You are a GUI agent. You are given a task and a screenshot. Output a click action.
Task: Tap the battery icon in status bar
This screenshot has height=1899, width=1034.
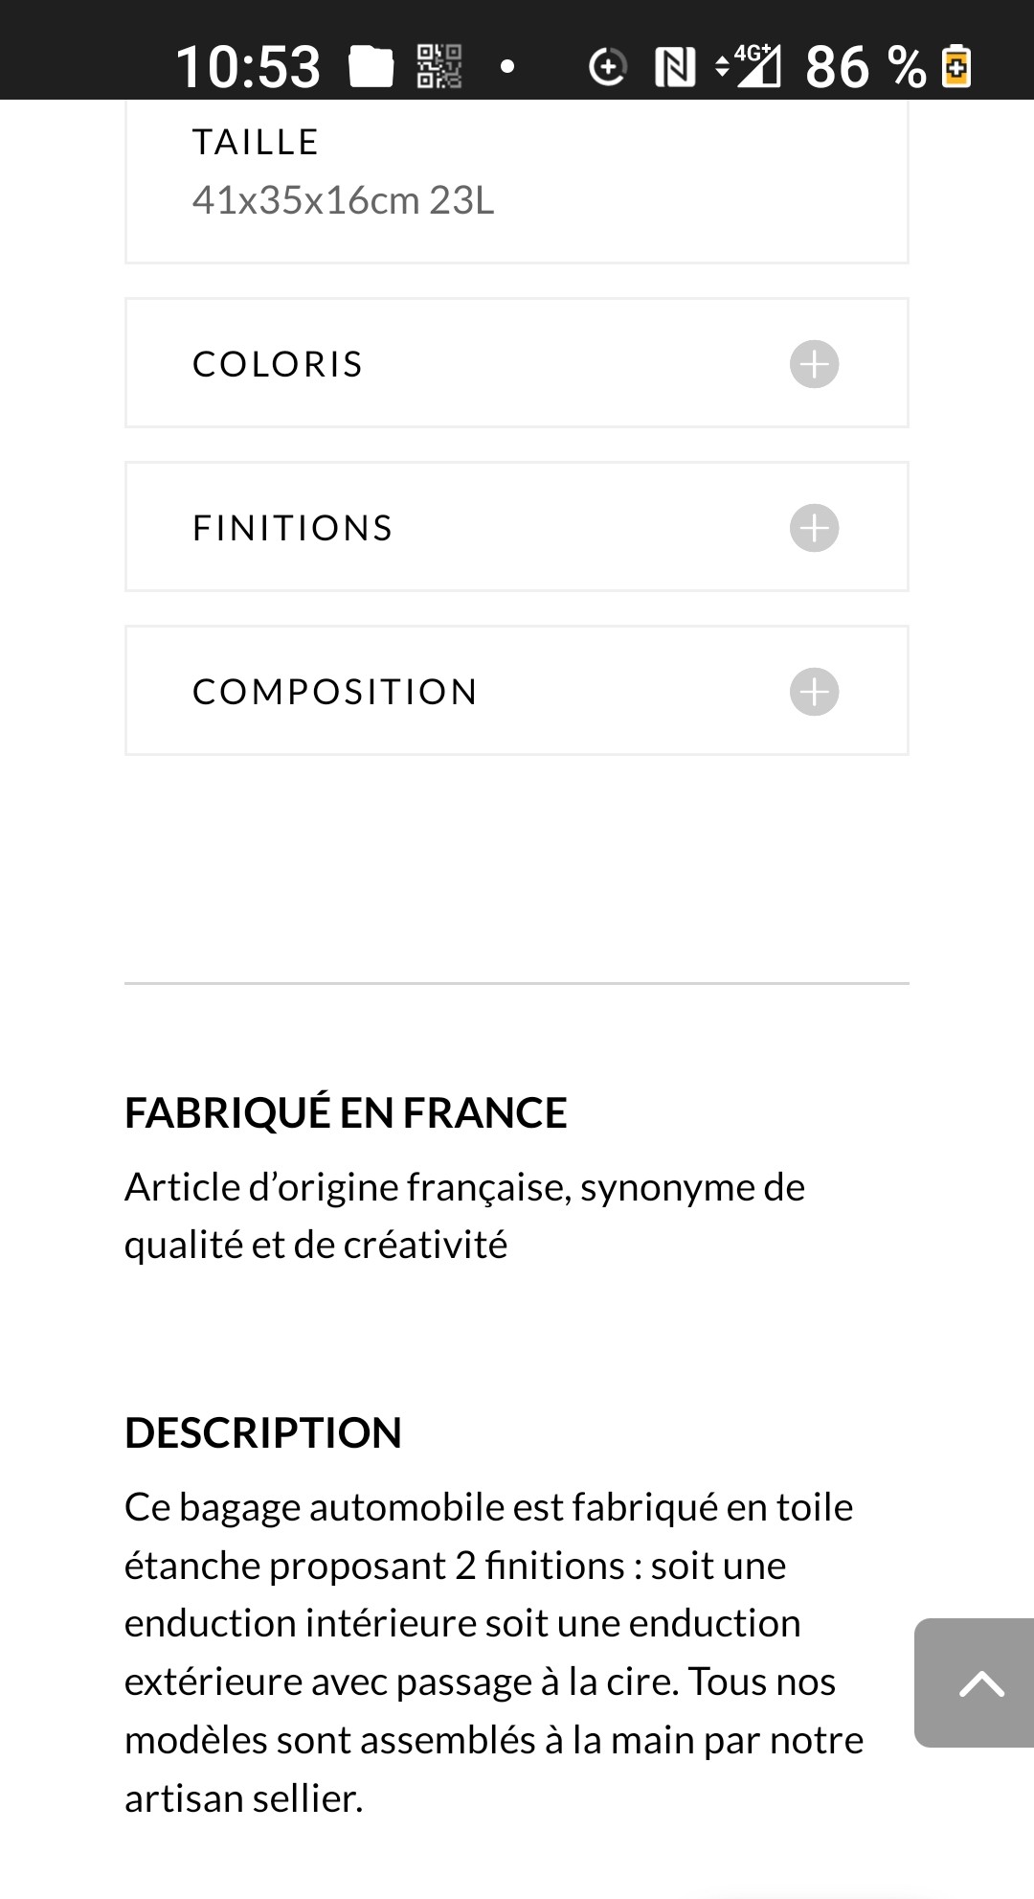956,67
